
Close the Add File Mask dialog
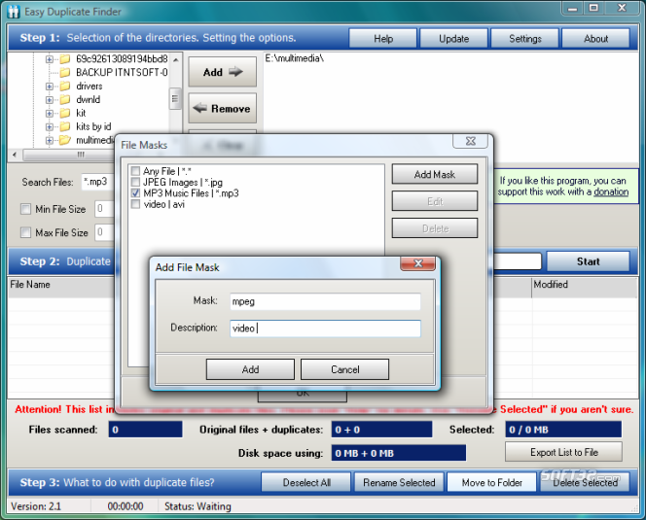(x=417, y=263)
